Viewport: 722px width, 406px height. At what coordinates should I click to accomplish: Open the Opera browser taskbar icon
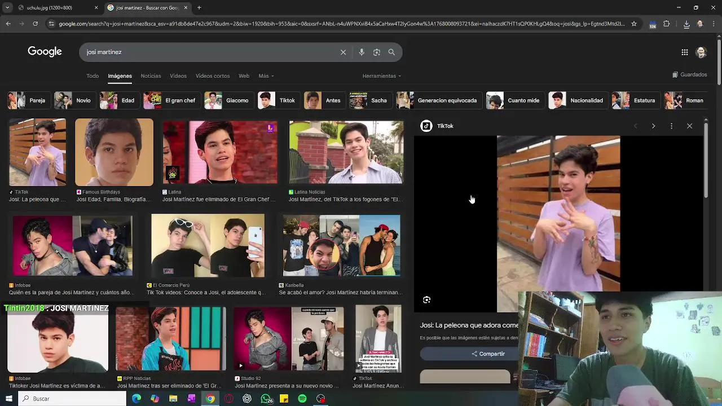(x=228, y=399)
